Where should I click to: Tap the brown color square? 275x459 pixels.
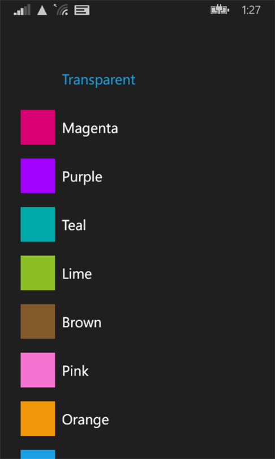pyautogui.click(x=38, y=322)
